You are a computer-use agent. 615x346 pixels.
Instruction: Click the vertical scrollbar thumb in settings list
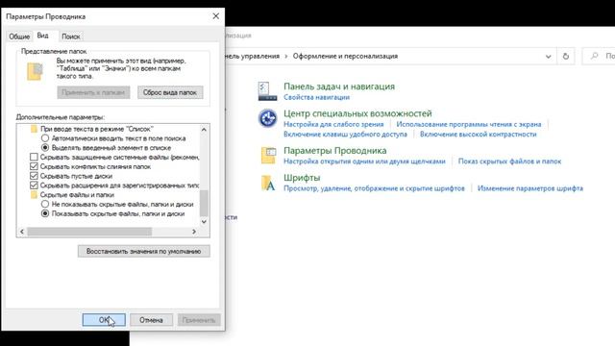pyautogui.click(x=204, y=203)
